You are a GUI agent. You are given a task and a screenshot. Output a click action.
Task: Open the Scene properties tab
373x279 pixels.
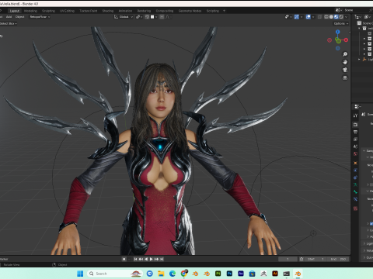pos(355,146)
